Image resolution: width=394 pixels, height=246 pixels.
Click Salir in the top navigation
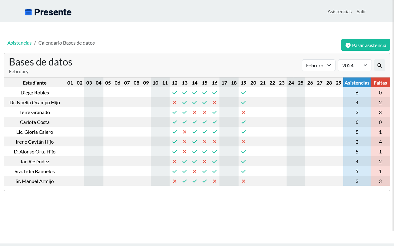pyautogui.click(x=361, y=11)
